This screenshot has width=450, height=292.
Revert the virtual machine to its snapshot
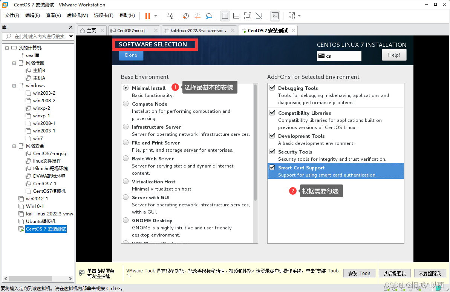[x=197, y=16]
